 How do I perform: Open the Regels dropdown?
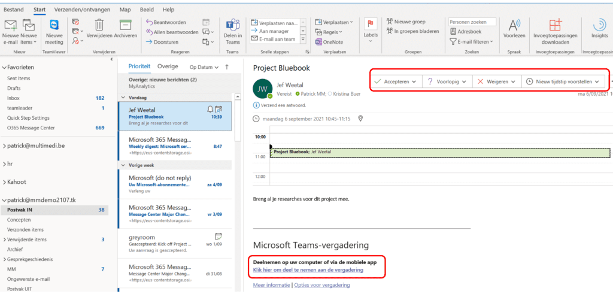coord(329,32)
